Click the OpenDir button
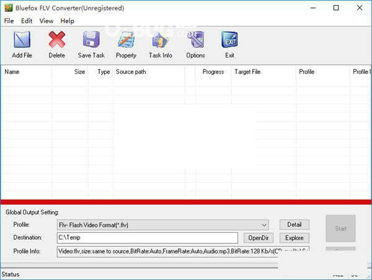The width and height of the screenshot is (372, 280). pyautogui.click(x=259, y=238)
